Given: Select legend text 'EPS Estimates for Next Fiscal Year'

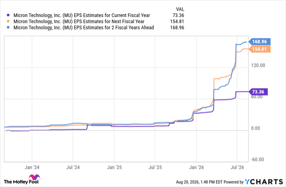Looking at the screenshot, I should [x=109, y=22].
